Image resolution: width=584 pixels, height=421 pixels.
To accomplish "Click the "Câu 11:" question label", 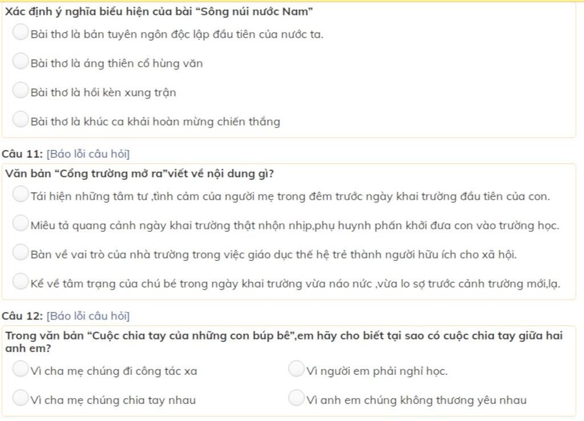I will pos(22,154).
